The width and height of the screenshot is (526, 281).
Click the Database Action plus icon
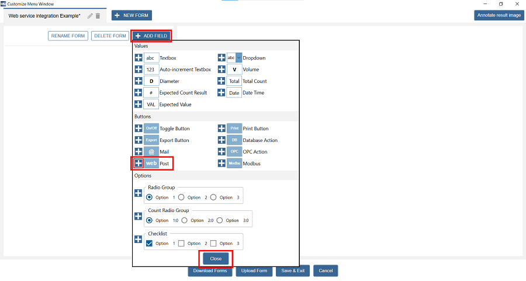point(222,140)
